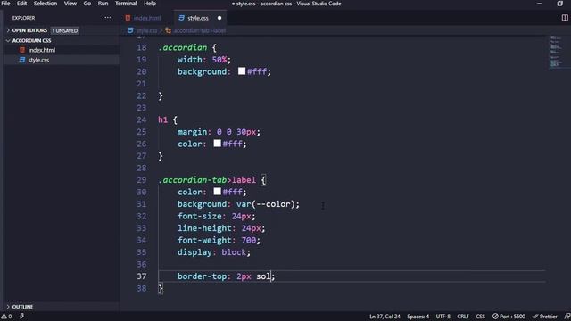Image resolution: width=571 pixels, height=321 pixels.
Task: Click the unsaved dot on style.css tab
Action: 219,18
